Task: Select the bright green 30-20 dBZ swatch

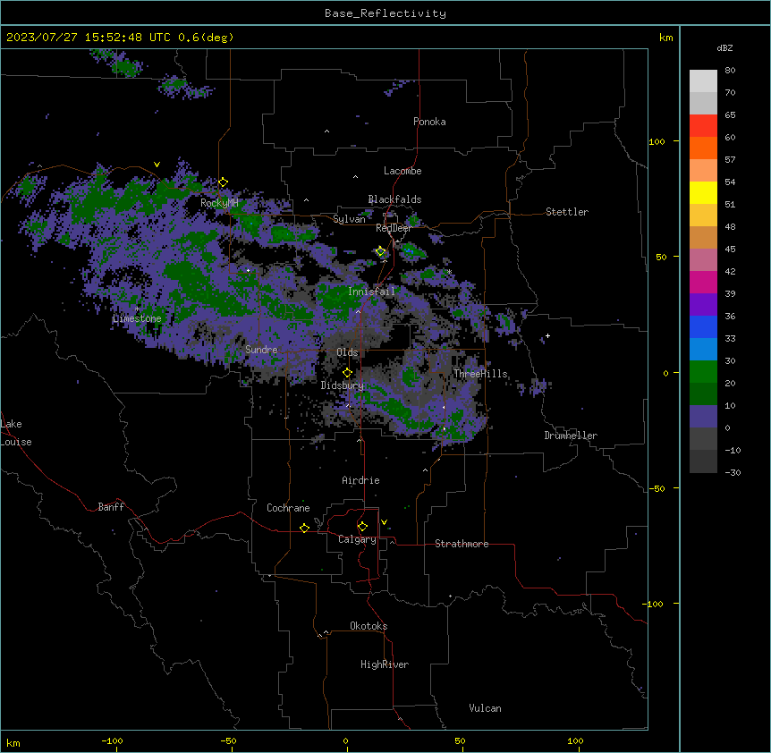Action: pos(703,372)
